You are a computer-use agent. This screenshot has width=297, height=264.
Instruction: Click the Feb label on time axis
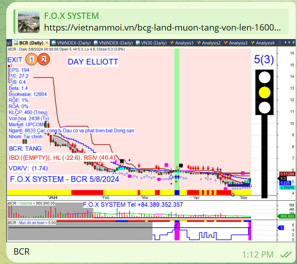coord(106,198)
